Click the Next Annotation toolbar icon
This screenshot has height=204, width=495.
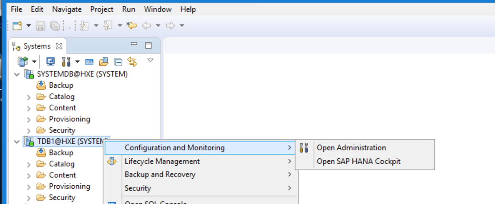84,25
